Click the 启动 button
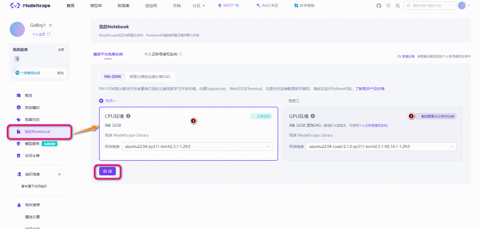The width and height of the screenshot is (479, 229). coord(107,171)
